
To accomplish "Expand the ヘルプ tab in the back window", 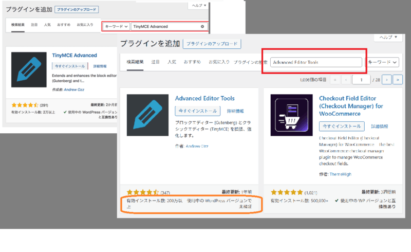I will click(199, 6).
